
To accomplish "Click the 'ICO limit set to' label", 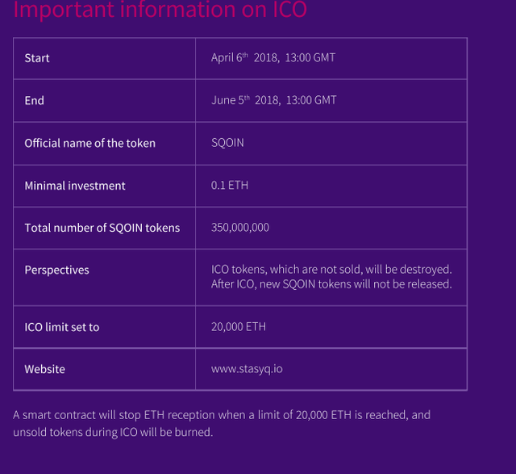I will point(62,327).
